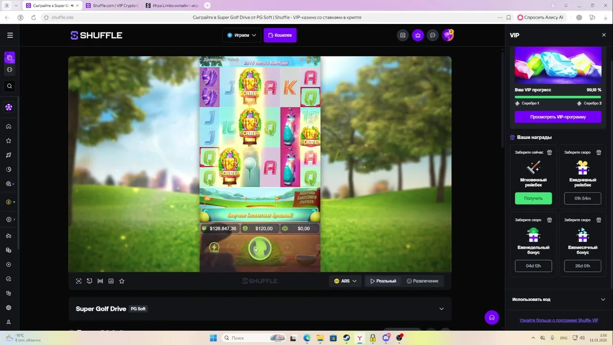Open favorites star in left sidebar
Image resolution: width=613 pixels, height=345 pixels.
pos(9,141)
